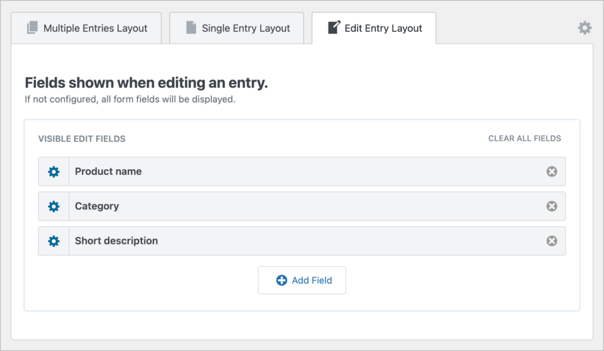
Task: Remove the Product name field
Action: click(552, 171)
